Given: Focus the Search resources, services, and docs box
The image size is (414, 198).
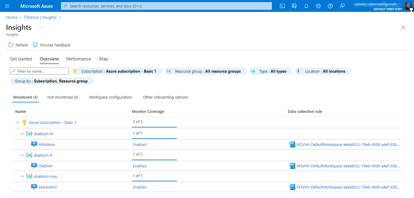Looking at the screenshot, I should tap(166, 6).
